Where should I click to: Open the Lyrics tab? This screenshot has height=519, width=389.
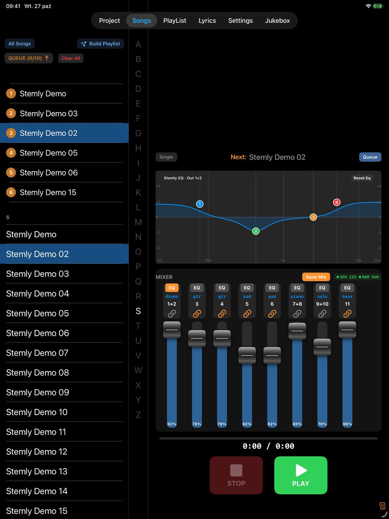tap(207, 21)
